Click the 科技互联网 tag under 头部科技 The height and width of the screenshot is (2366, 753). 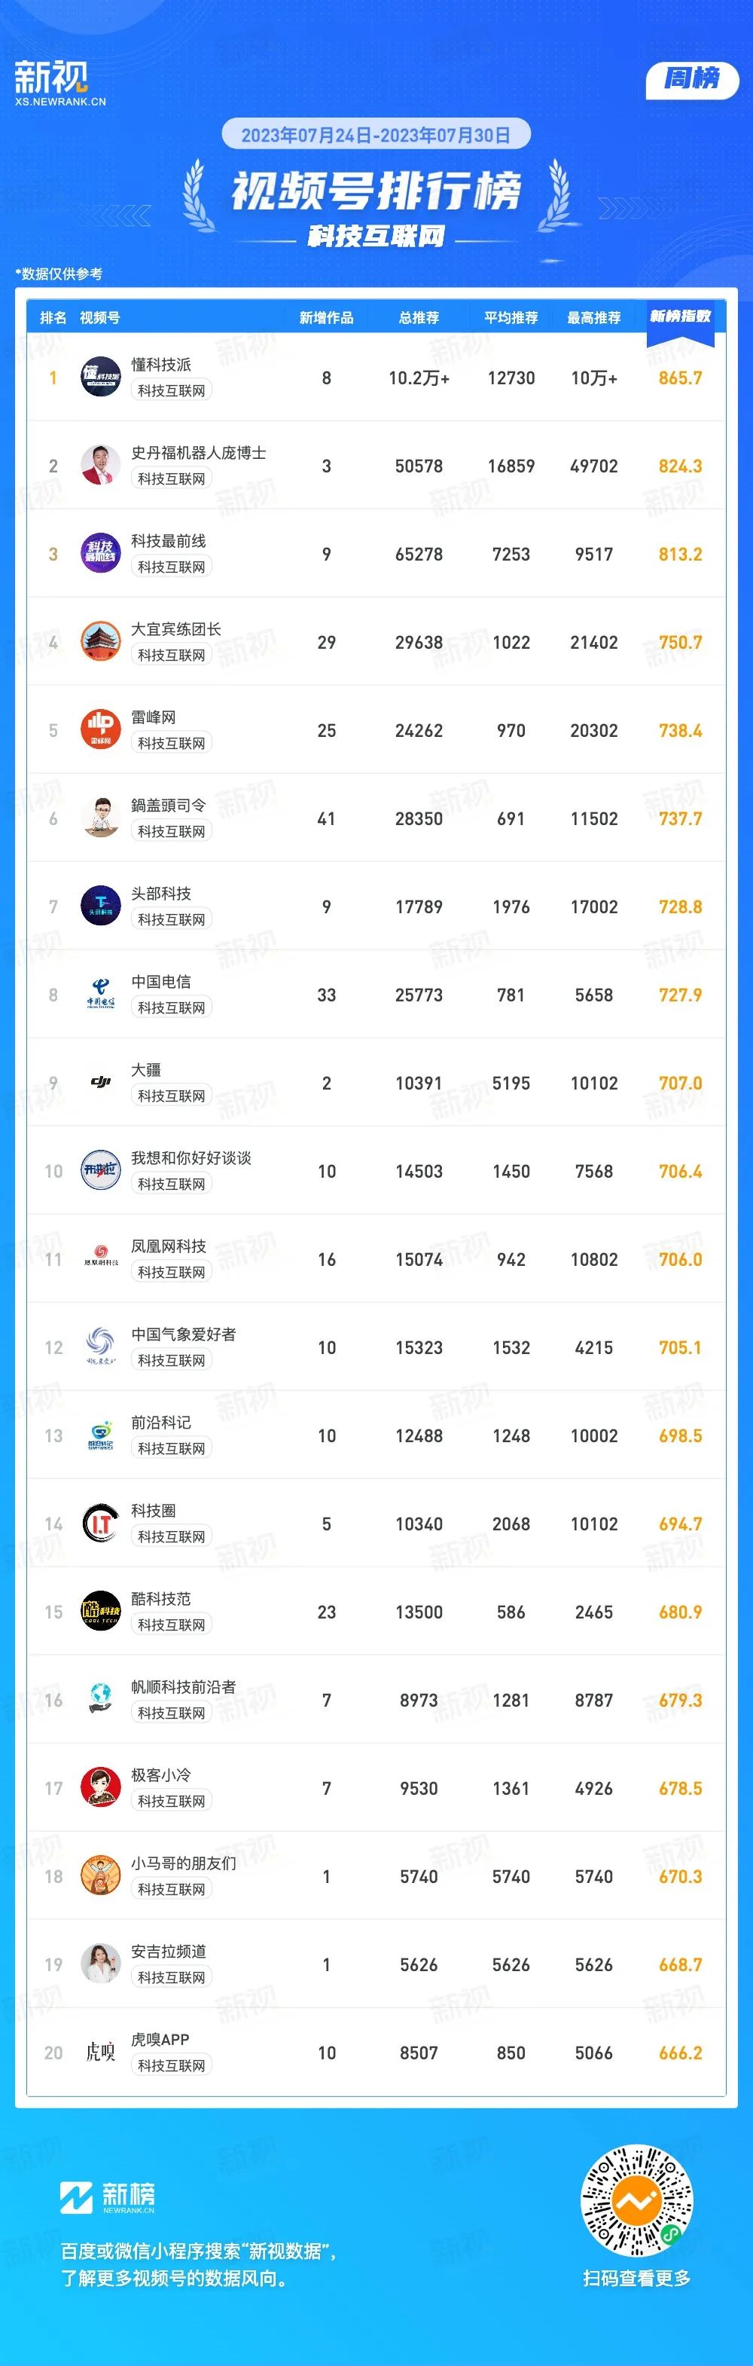[172, 919]
